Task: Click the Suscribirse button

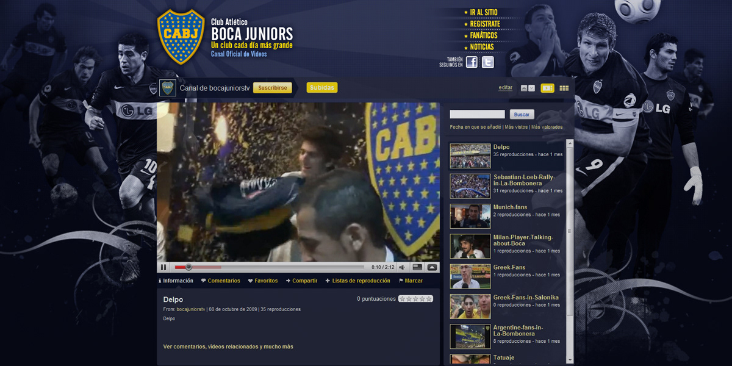Action: 273,88
